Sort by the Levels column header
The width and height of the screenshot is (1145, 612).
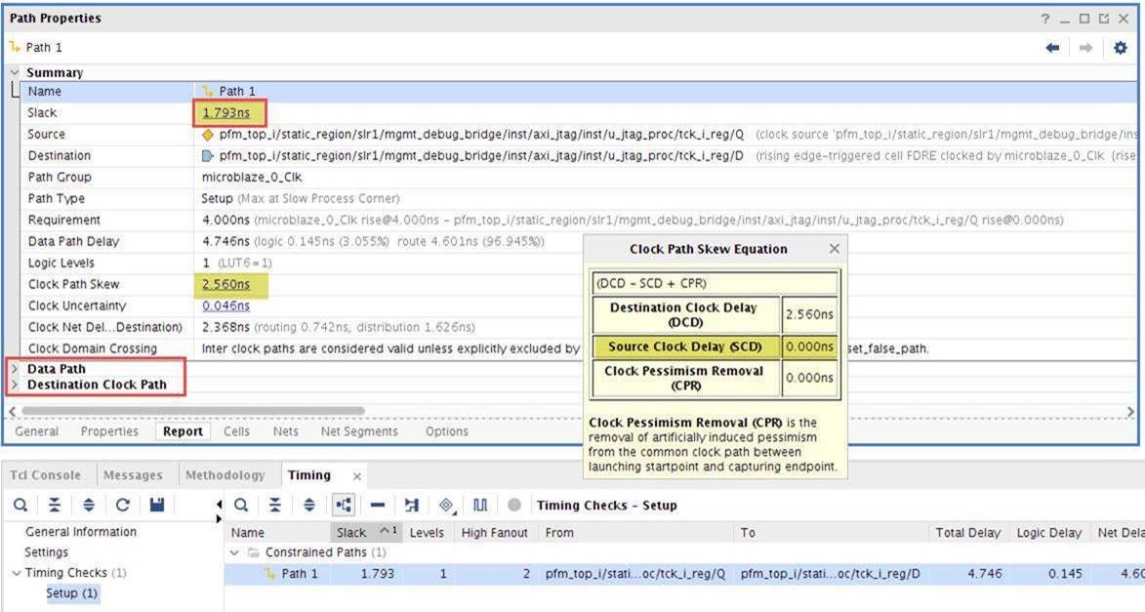(x=428, y=532)
